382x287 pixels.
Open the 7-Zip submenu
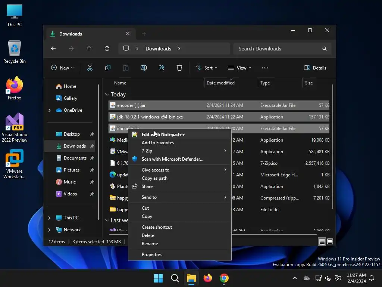tap(180, 151)
